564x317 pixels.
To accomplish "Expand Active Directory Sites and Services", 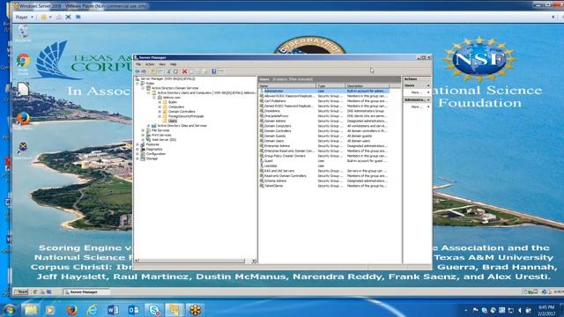I will (x=149, y=126).
